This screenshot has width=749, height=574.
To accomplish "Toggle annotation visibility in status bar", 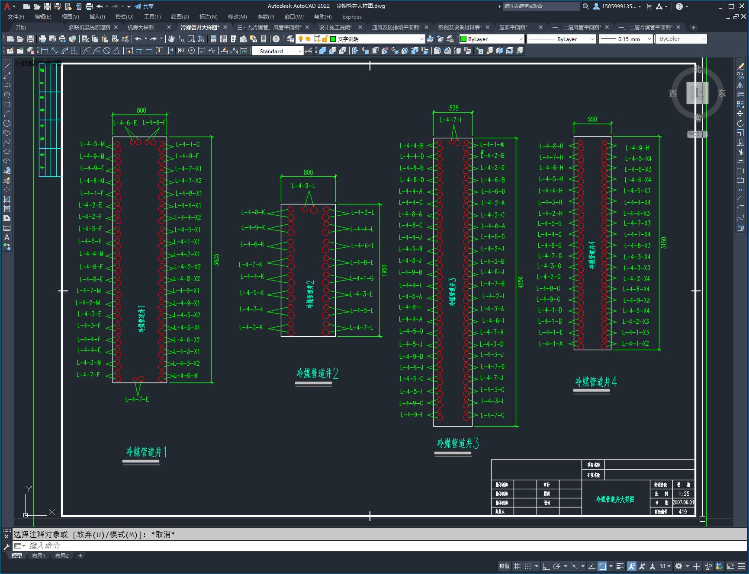I will pyautogui.click(x=632, y=566).
